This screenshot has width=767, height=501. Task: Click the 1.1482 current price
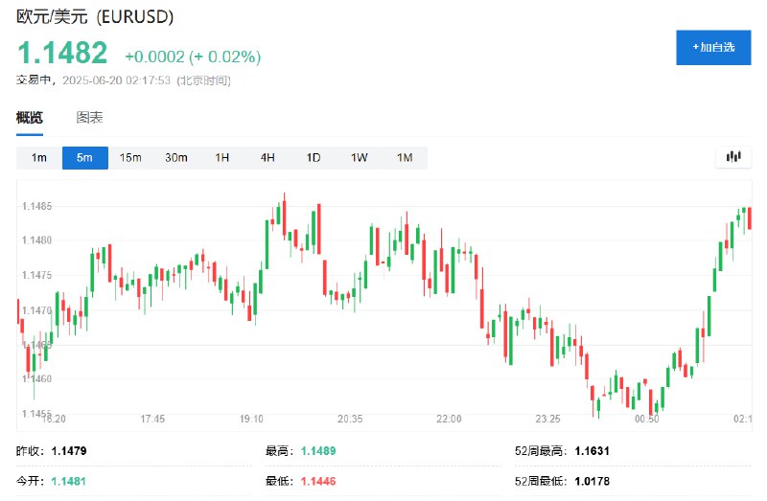(62, 53)
